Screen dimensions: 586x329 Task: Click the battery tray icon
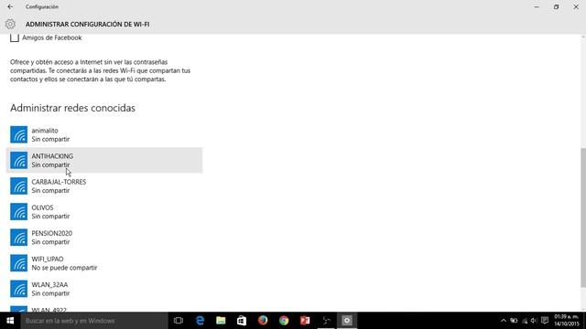(x=514, y=321)
